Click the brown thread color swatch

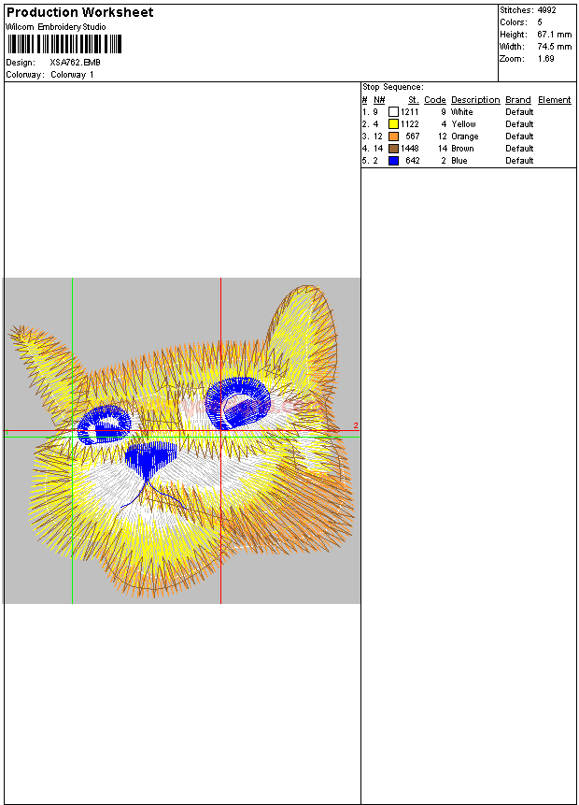393,149
